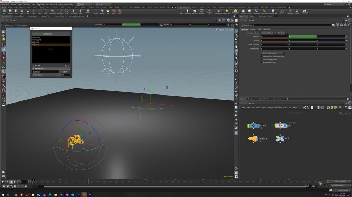Select /obj/null1 row in dialog list
The height and width of the screenshot is (197, 352).
point(51,45)
